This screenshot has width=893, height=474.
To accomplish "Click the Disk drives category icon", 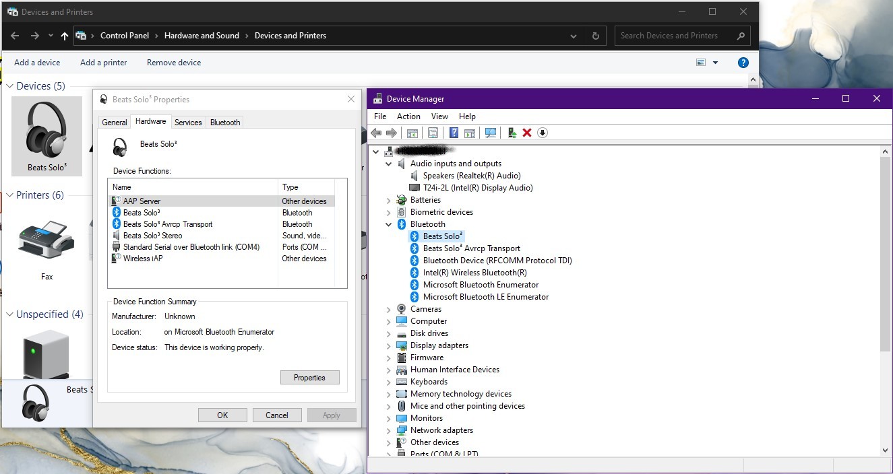I will click(402, 333).
